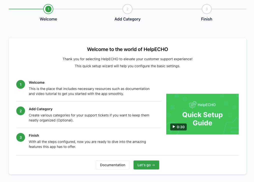
Task: Select the Add Category label under the top stepper
Action: pyautogui.click(x=127, y=19)
